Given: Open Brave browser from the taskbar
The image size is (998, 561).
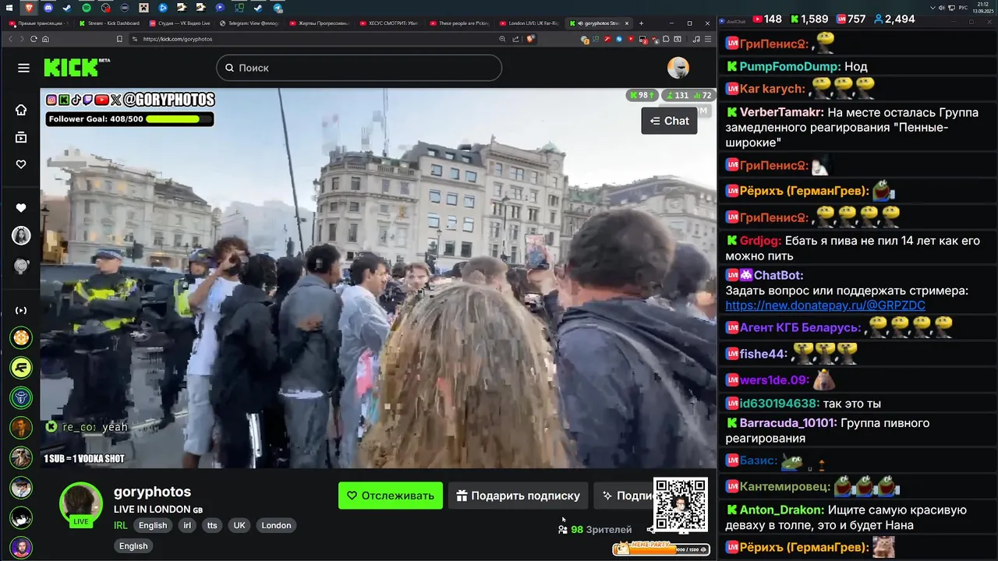Looking at the screenshot, I should [29, 7].
